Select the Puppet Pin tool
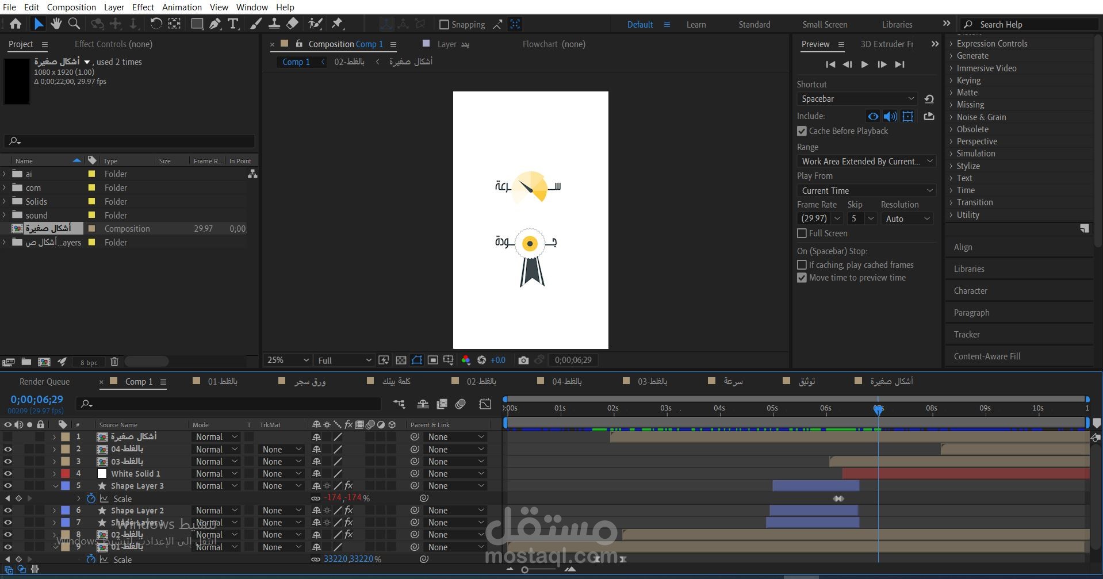This screenshot has width=1103, height=579. (x=338, y=24)
